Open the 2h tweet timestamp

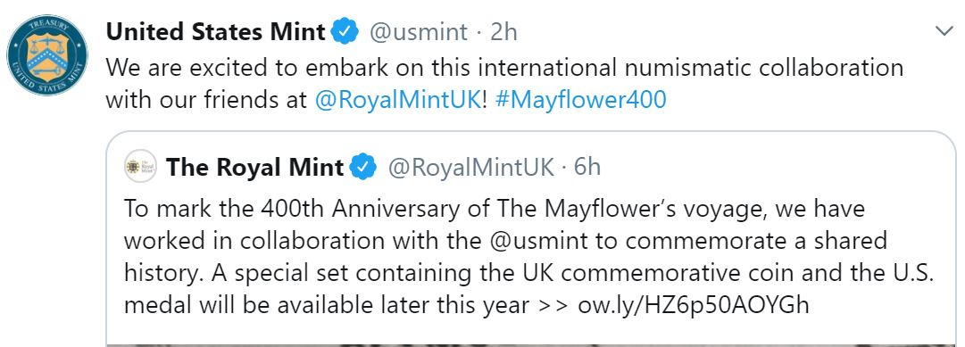[x=503, y=32]
